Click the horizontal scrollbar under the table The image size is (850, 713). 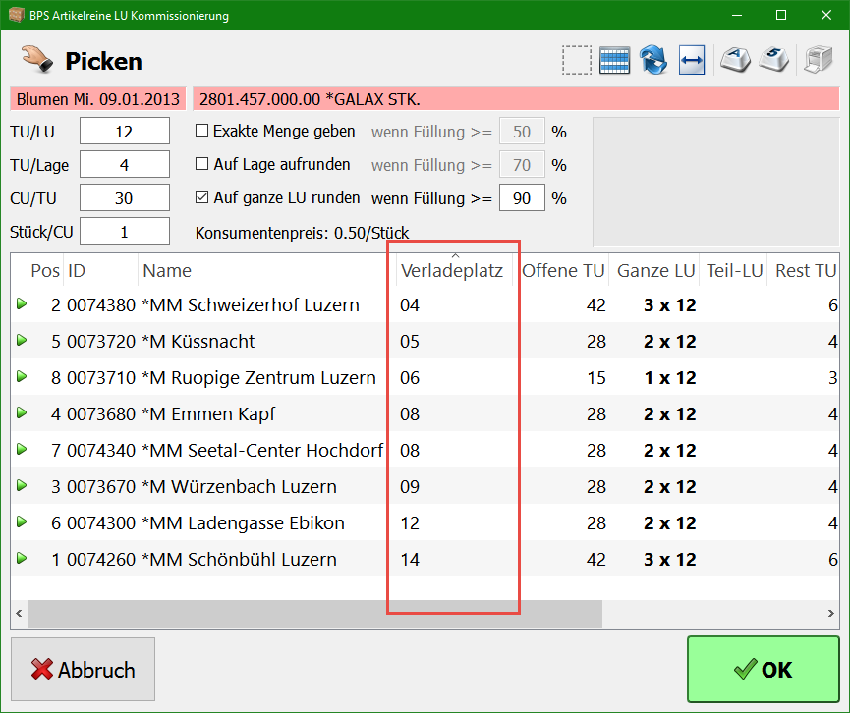point(314,614)
